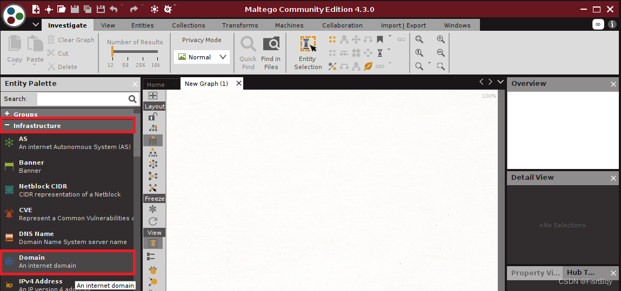Click the gear-eye settings icon in title bar
The height and width of the screenshot is (291, 621).
click(168, 9)
